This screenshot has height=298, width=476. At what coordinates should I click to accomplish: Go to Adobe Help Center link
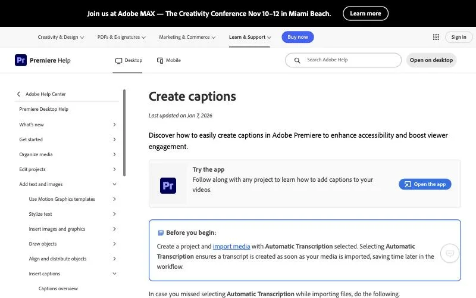[x=46, y=94]
